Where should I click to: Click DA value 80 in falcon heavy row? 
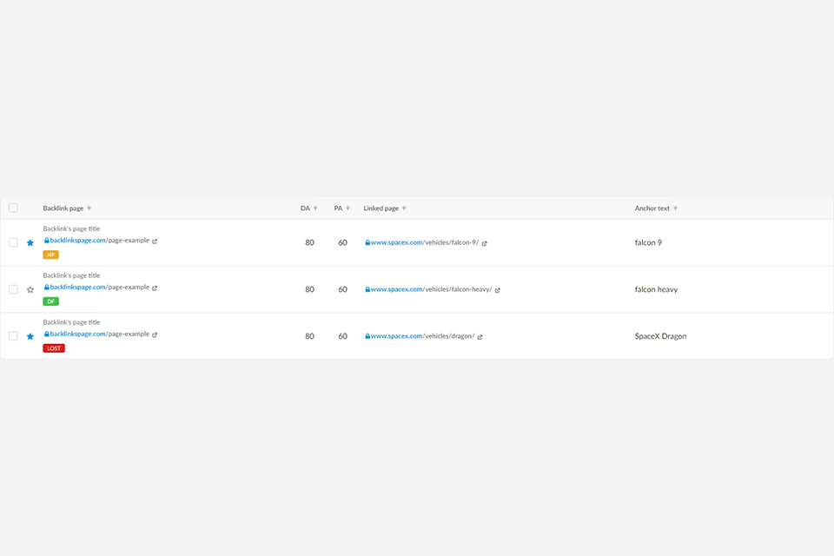coord(309,289)
